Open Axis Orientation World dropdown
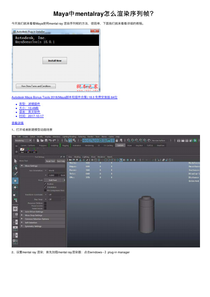The height and width of the screenshot is (297, 210). [56, 170]
